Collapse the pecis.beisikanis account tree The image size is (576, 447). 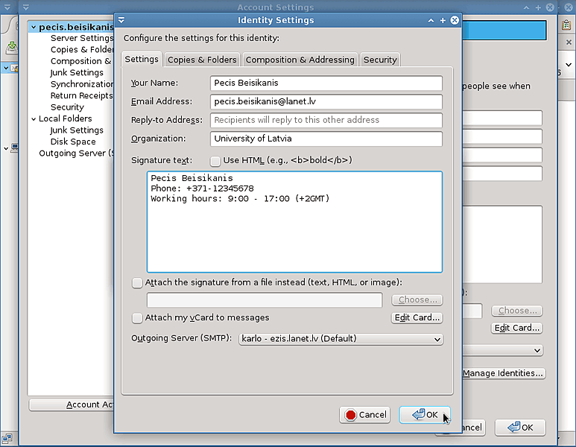tap(34, 27)
